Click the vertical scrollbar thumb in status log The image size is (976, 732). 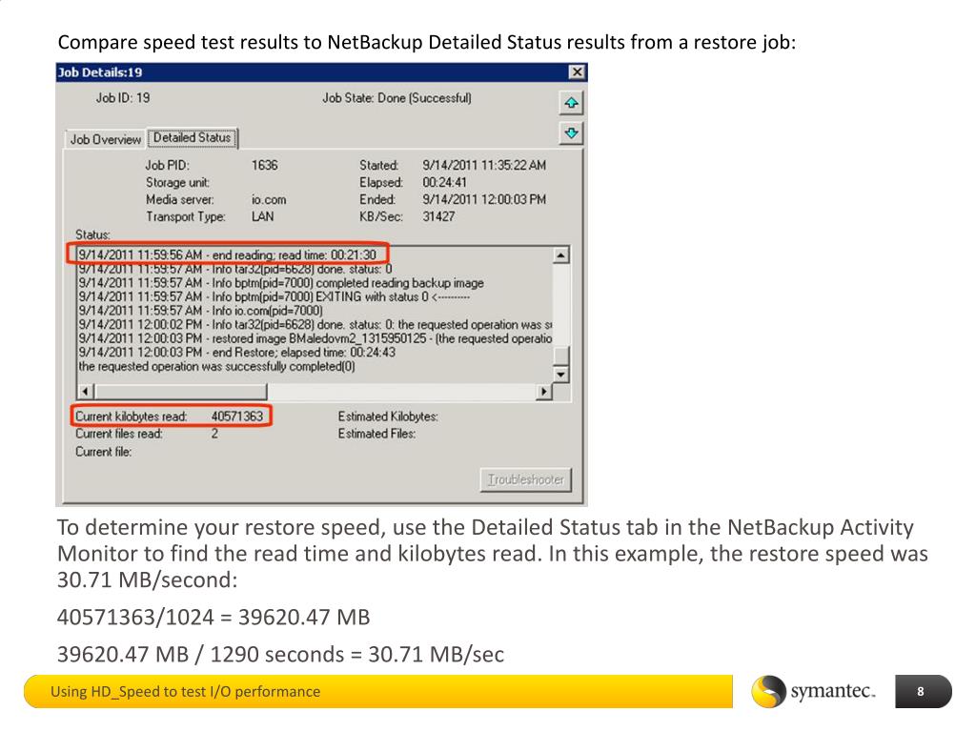(560, 356)
